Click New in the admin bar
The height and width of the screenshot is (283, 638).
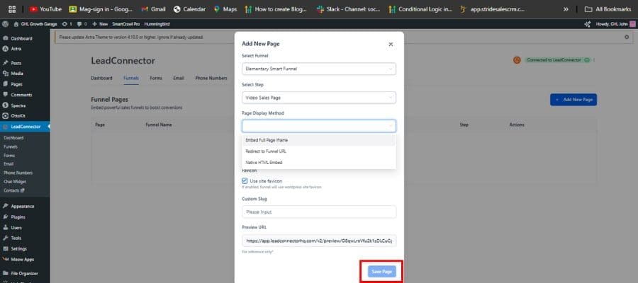pos(100,24)
